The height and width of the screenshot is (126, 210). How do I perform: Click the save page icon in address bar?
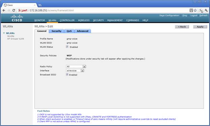pos(191,10)
